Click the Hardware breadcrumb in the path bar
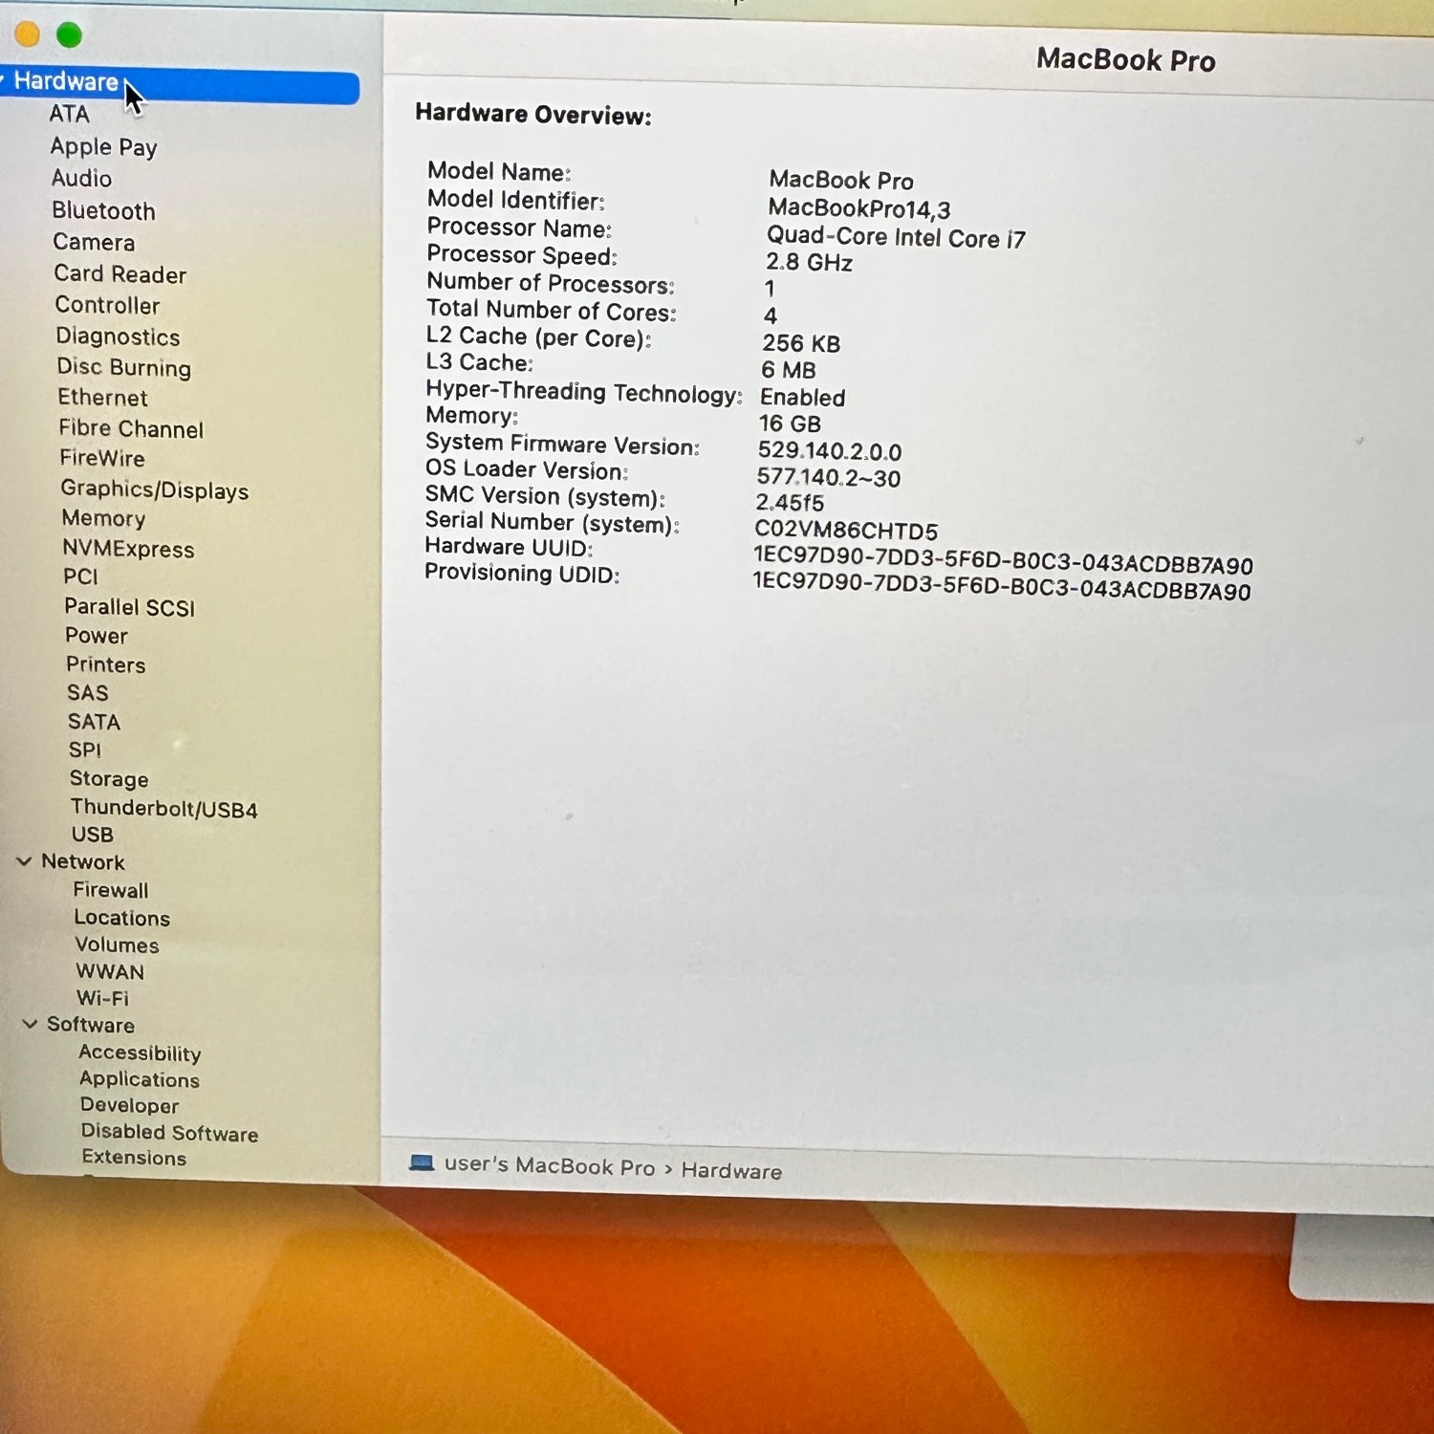Image resolution: width=1434 pixels, height=1434 pixels. [731, 1171]
